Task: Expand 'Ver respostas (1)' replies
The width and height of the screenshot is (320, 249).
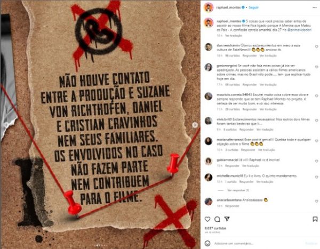Action: click(x=238, y=190)
